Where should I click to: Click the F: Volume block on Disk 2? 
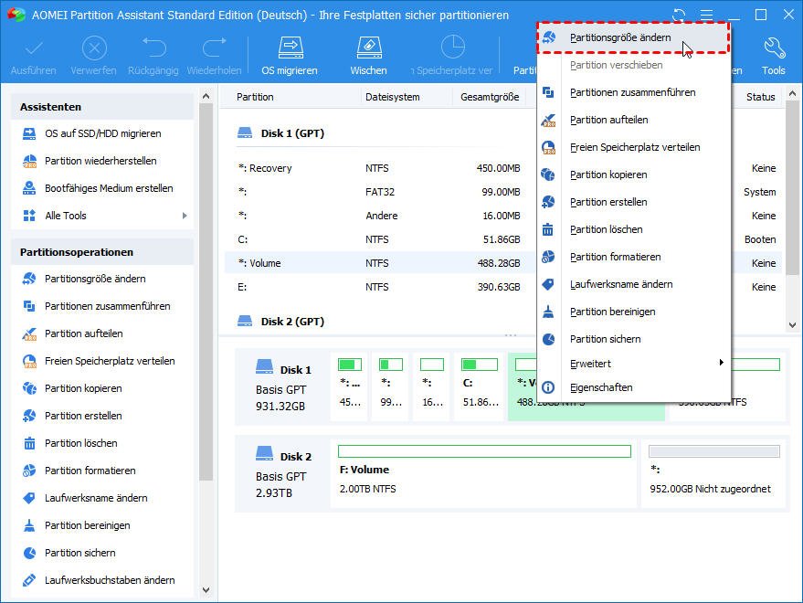click(484, 480)
